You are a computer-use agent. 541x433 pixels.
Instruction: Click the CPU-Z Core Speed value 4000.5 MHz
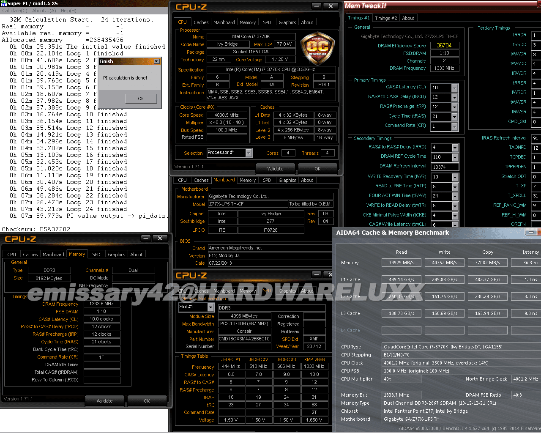[x=227, y=115]
